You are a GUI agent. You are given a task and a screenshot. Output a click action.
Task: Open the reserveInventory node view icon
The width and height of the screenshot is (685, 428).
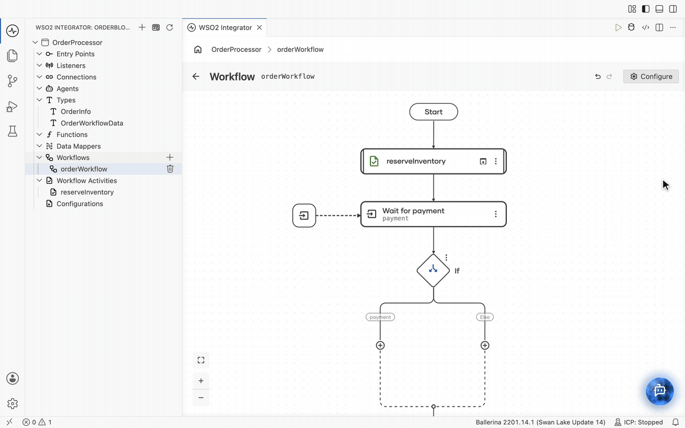coord(483,161)
